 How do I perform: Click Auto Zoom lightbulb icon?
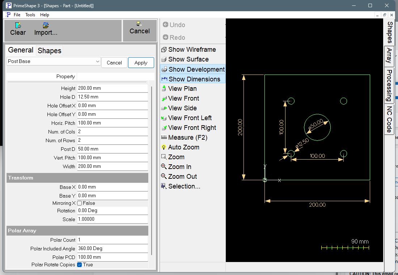coord(164,147)
